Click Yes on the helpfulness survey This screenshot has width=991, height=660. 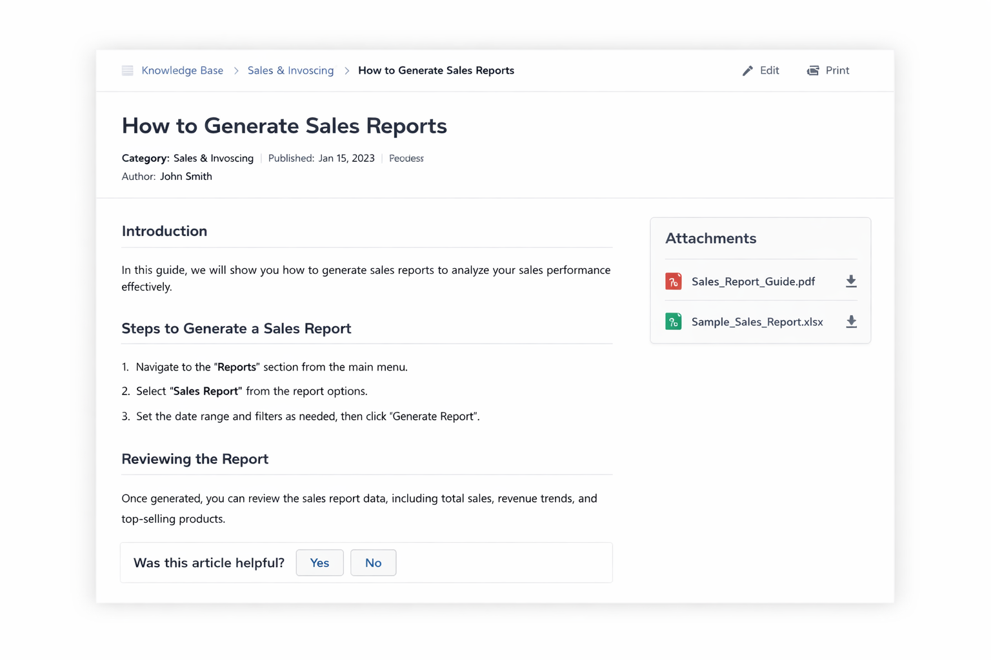pos(319,563)
